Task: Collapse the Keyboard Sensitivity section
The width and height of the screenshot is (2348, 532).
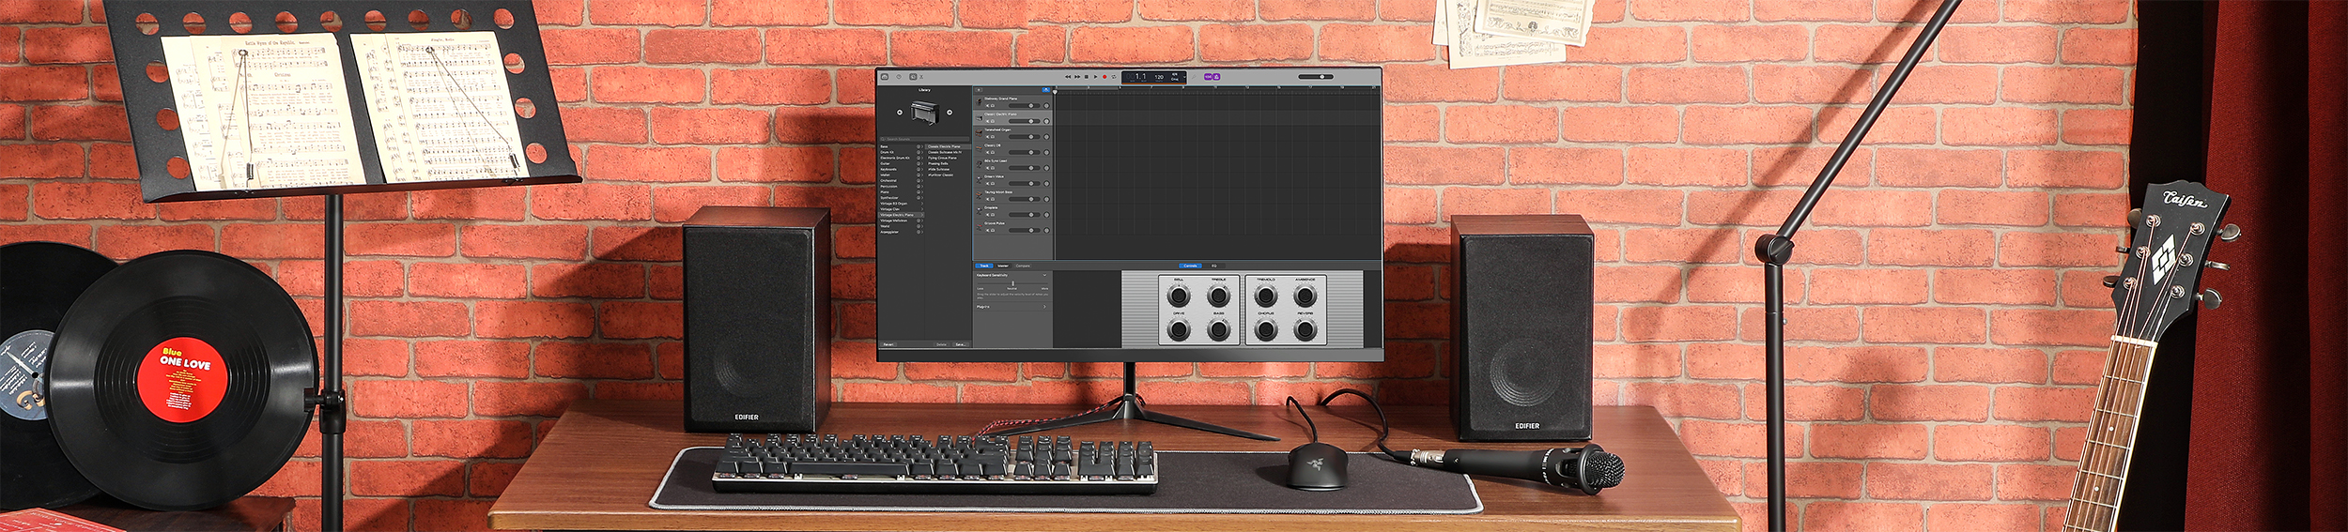Action: click(x=1044, y=276)
